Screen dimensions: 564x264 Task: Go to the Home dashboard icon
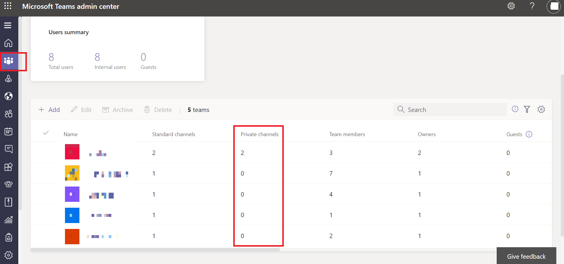9,43
